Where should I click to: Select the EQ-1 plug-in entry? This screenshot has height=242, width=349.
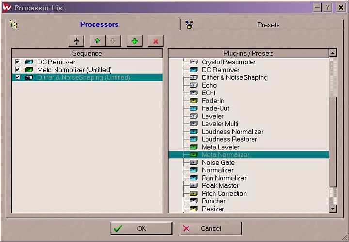[208, 93]
